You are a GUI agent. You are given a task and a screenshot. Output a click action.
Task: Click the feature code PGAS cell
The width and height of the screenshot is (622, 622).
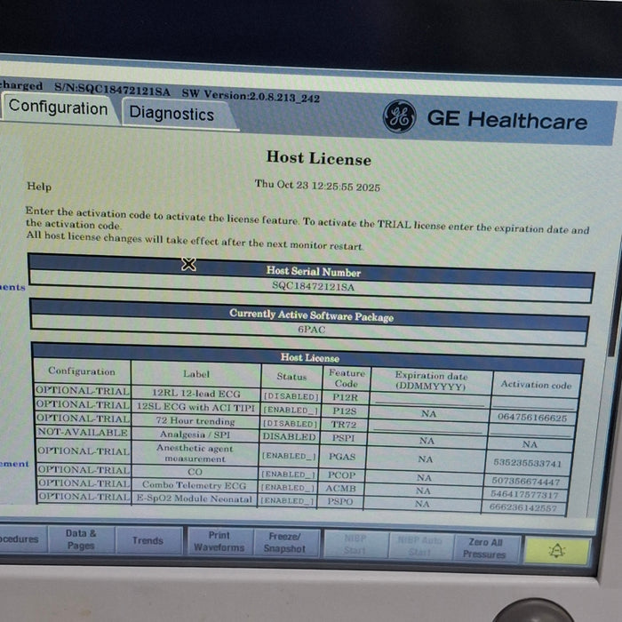pos(342,457)
